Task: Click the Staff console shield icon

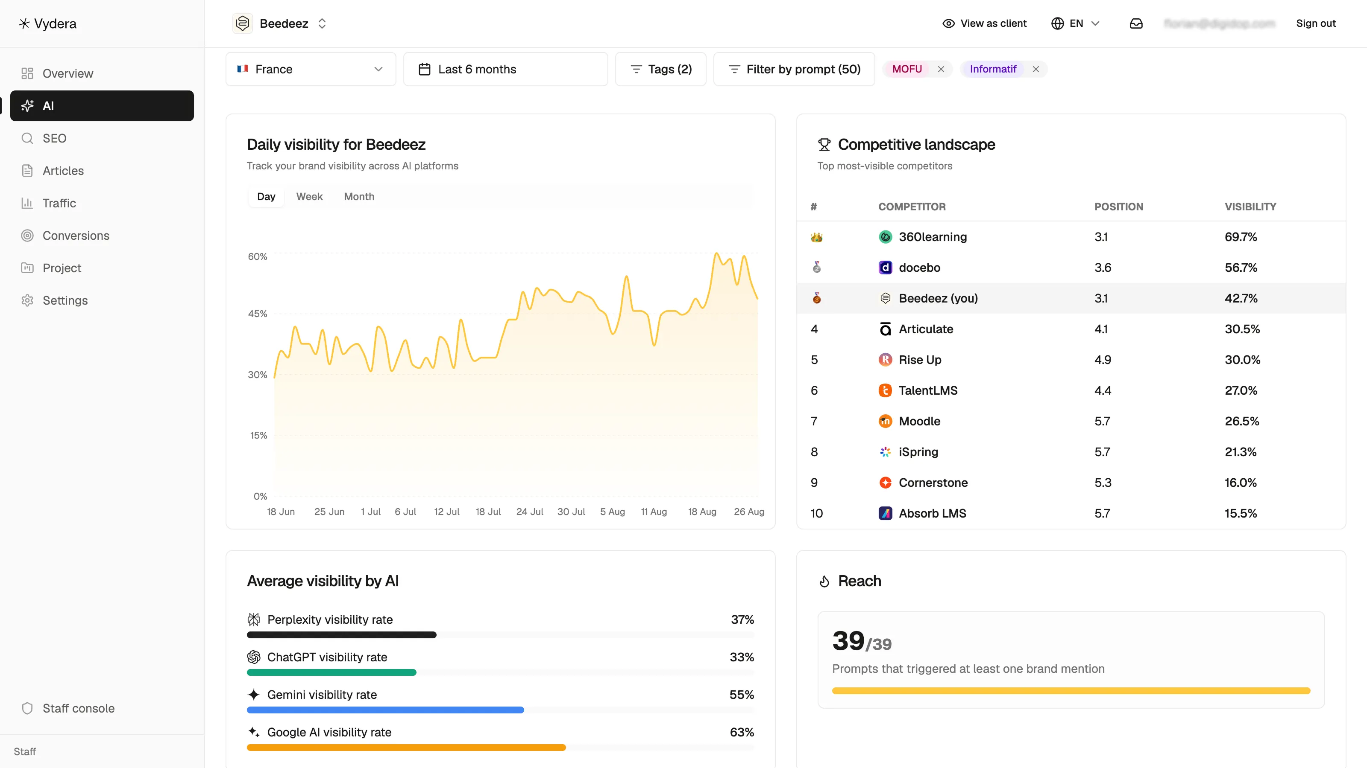Action: [x=27, y=708]
